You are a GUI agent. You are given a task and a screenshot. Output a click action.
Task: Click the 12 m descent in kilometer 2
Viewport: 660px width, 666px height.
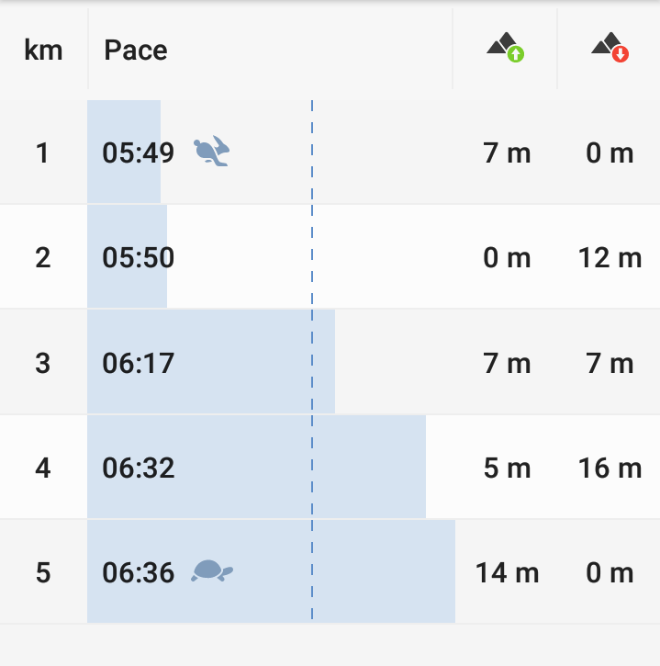(x=610, y=257)
